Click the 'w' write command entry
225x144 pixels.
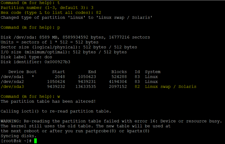pyautogui.click(x=59, y=97)
